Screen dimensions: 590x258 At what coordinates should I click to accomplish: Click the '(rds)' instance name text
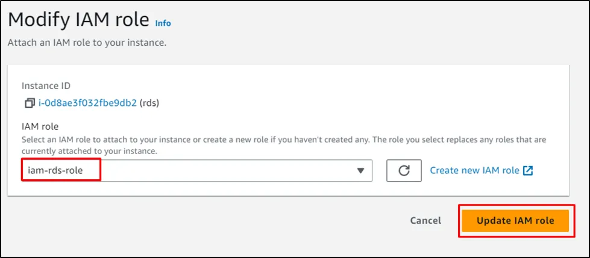click(149, 103)
